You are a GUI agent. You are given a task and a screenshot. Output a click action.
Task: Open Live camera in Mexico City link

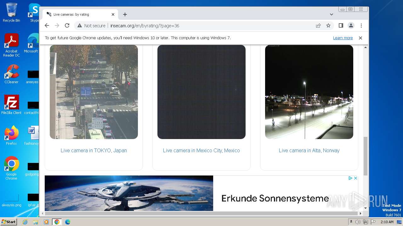[201, 150]
